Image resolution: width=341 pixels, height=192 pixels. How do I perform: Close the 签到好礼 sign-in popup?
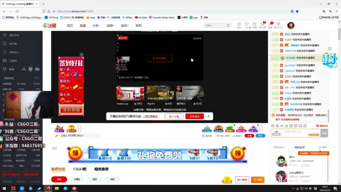pyautogui.click(x=81, y=55)
